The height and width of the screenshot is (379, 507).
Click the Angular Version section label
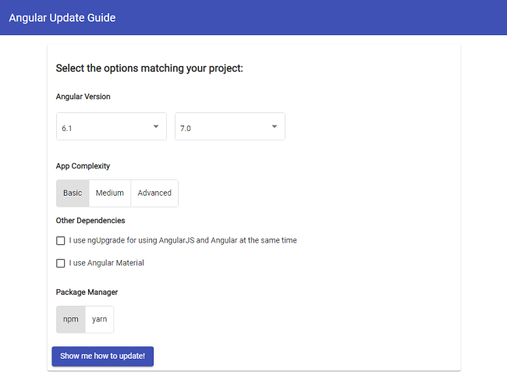(83, 97)
